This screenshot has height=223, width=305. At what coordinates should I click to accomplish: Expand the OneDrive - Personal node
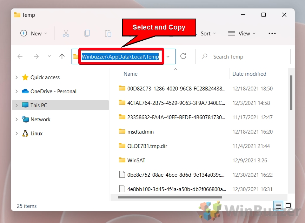17,91
